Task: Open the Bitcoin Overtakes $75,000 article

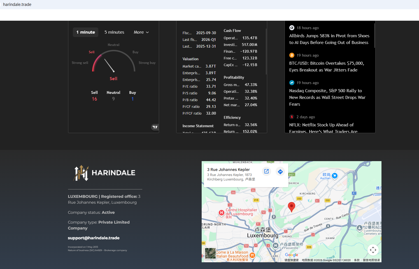Action: 327,67
